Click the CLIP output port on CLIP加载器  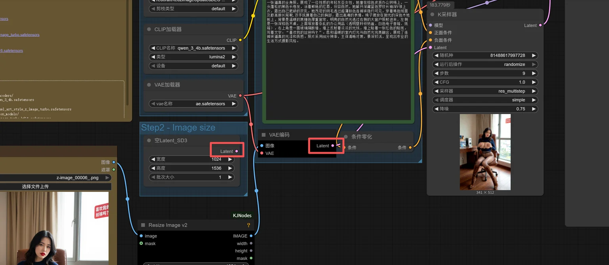tap(240, 40)
